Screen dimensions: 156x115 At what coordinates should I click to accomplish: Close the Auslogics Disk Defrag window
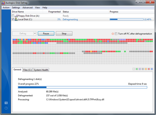pos(150,2)
